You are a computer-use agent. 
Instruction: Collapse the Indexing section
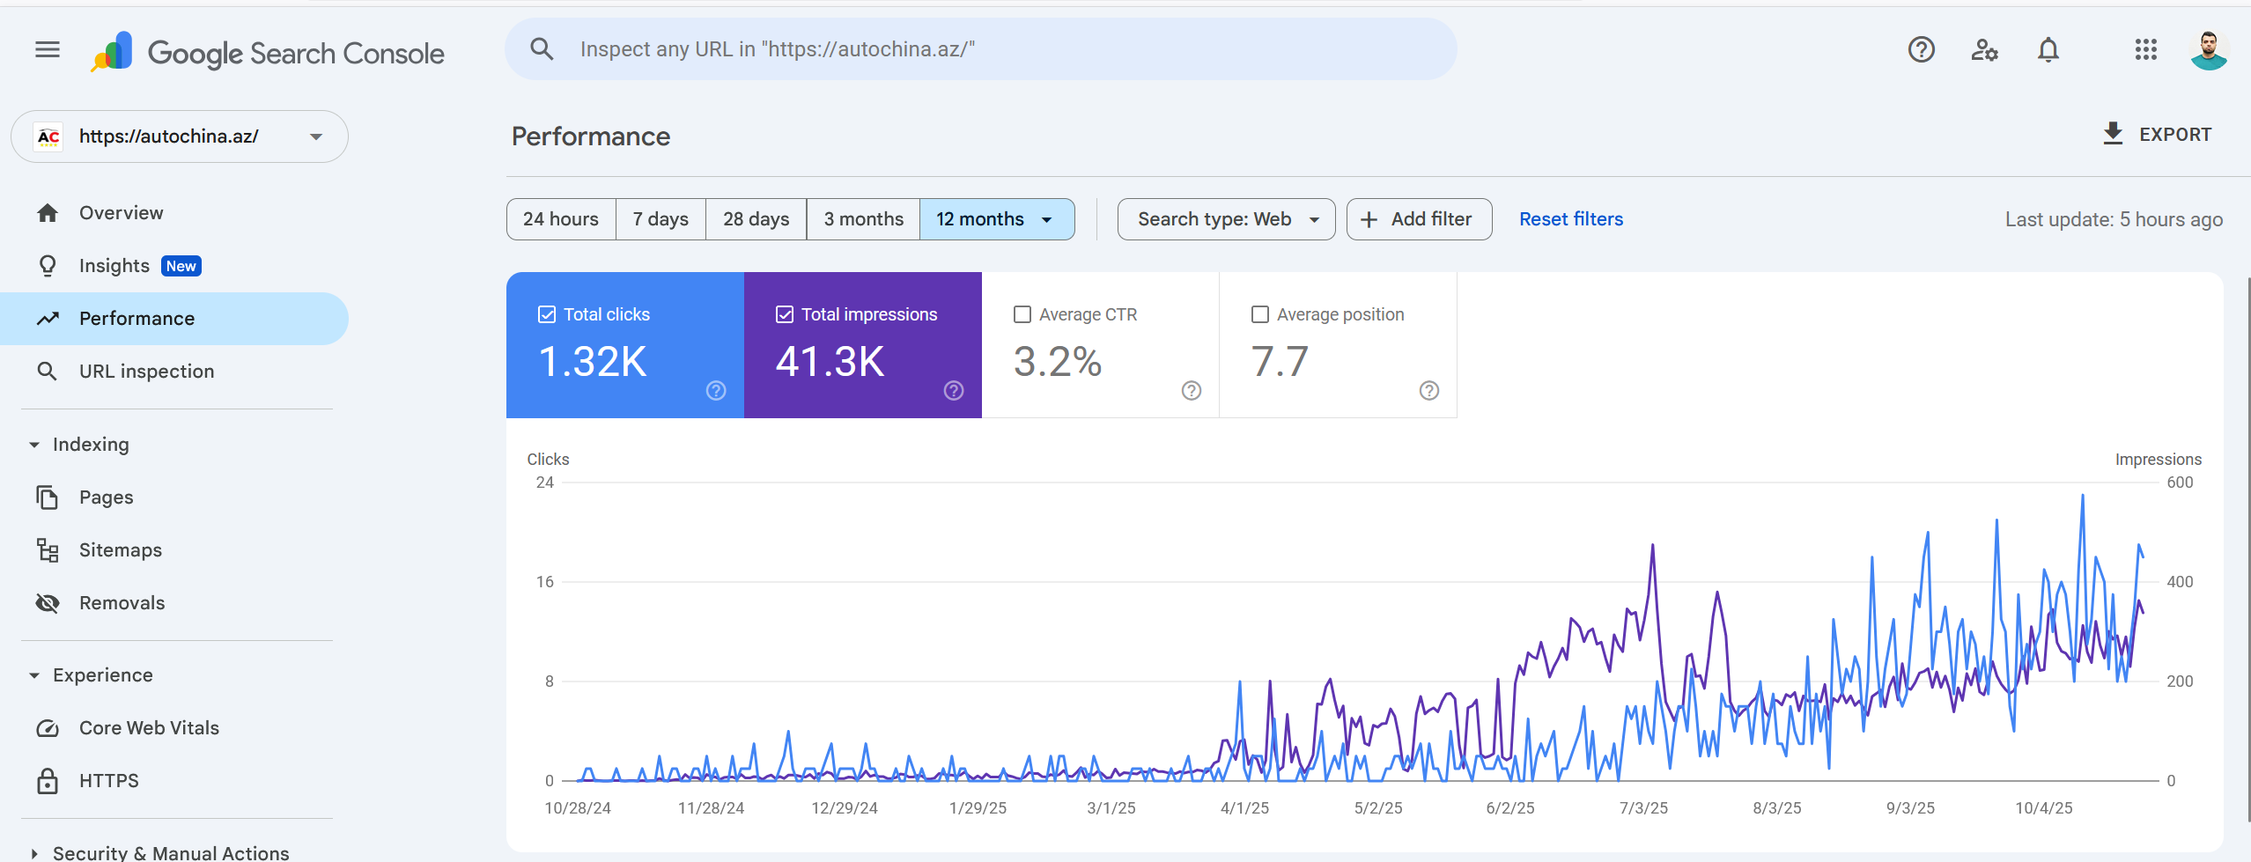click(x=34, y=445)
